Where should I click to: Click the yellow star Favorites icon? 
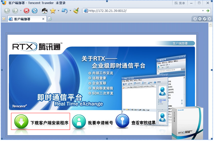pos(53,11)
